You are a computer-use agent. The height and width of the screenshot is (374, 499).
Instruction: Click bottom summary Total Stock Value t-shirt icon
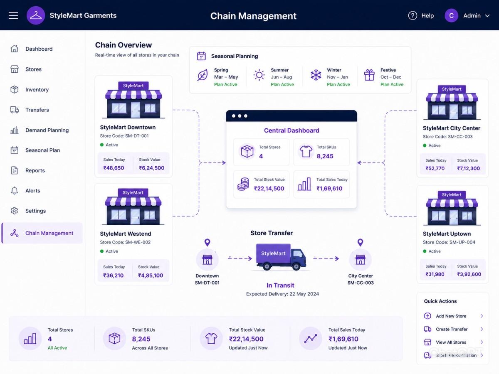tap(211, 339)
